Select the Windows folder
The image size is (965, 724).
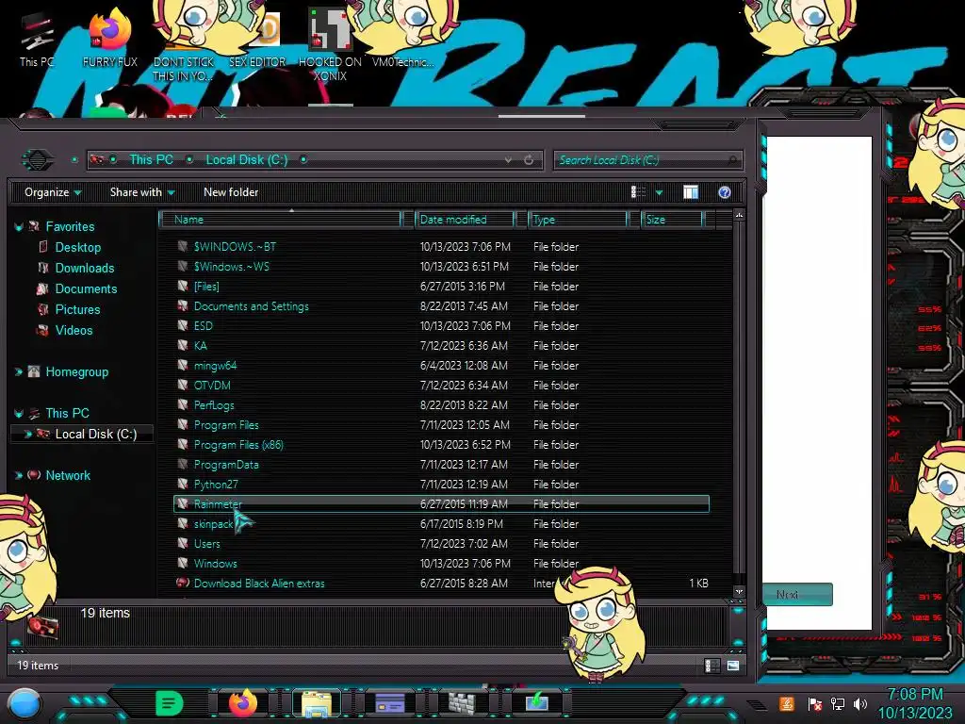pyautogui.click(x=215, y=564)
